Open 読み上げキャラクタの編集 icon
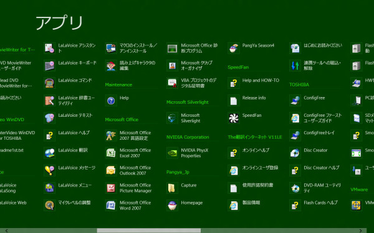The height and width of the screenshot is (233, 374). (x=111, y=66)
